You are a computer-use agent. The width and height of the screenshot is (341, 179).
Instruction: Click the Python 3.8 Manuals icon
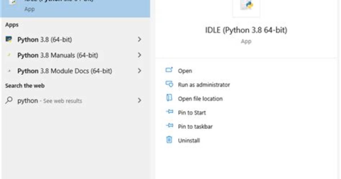[9, 55]
